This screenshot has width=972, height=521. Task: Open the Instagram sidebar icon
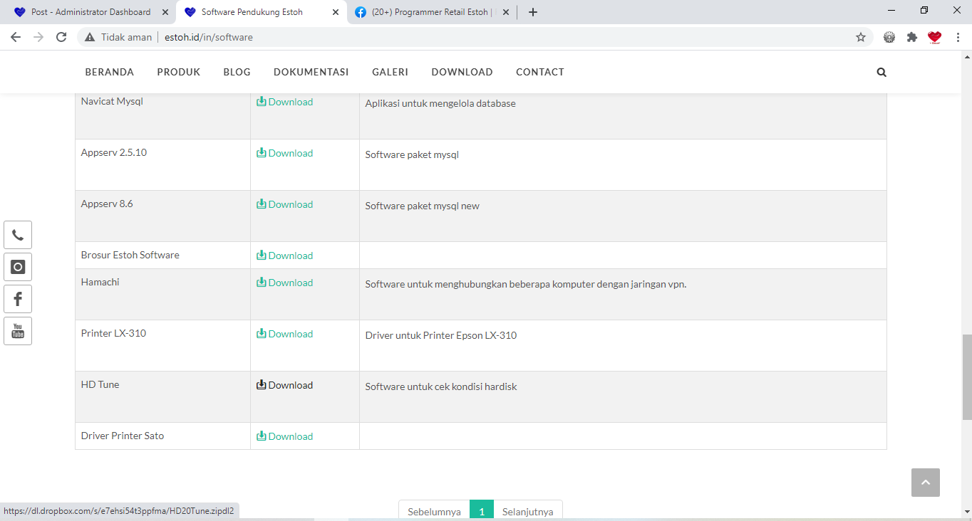pos(18,267)
